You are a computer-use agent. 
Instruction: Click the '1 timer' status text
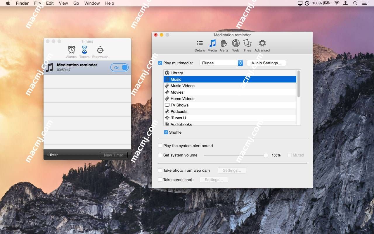pyautogui.click(x=53, y=155)
